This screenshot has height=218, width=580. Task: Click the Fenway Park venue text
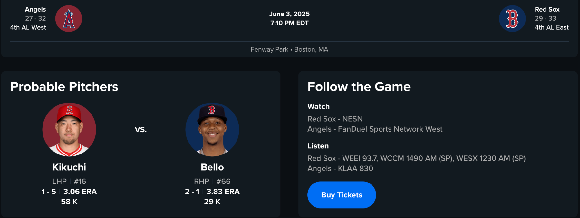(269, 49)
